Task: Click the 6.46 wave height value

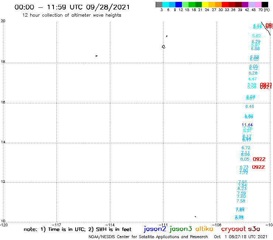Action: [x=250, y=106]
